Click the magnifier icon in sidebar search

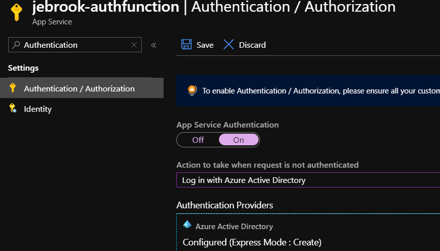[x=16, y=45]
